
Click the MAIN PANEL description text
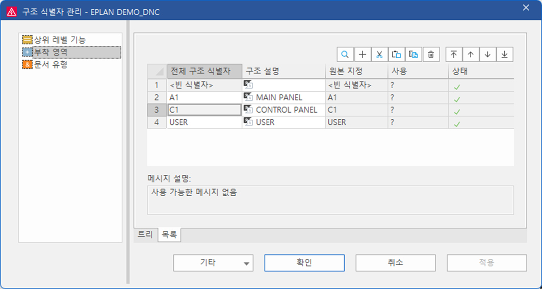(x=279, y=97)
